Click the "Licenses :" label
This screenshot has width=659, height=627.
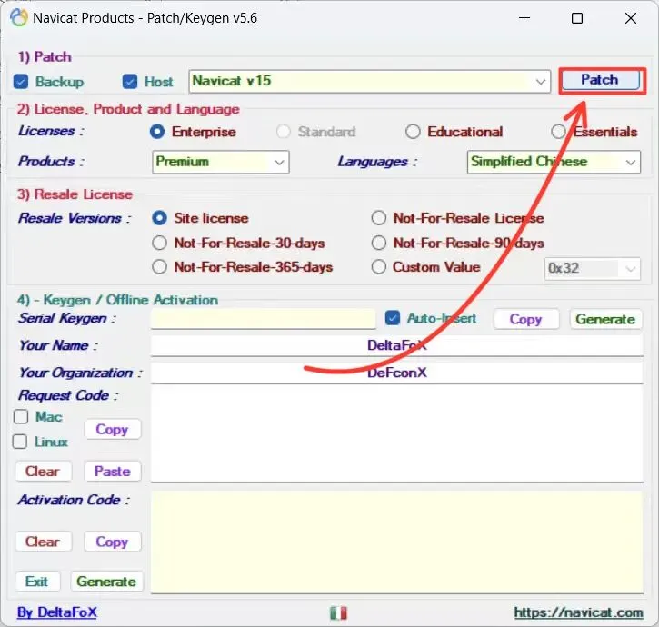(51, 131)
